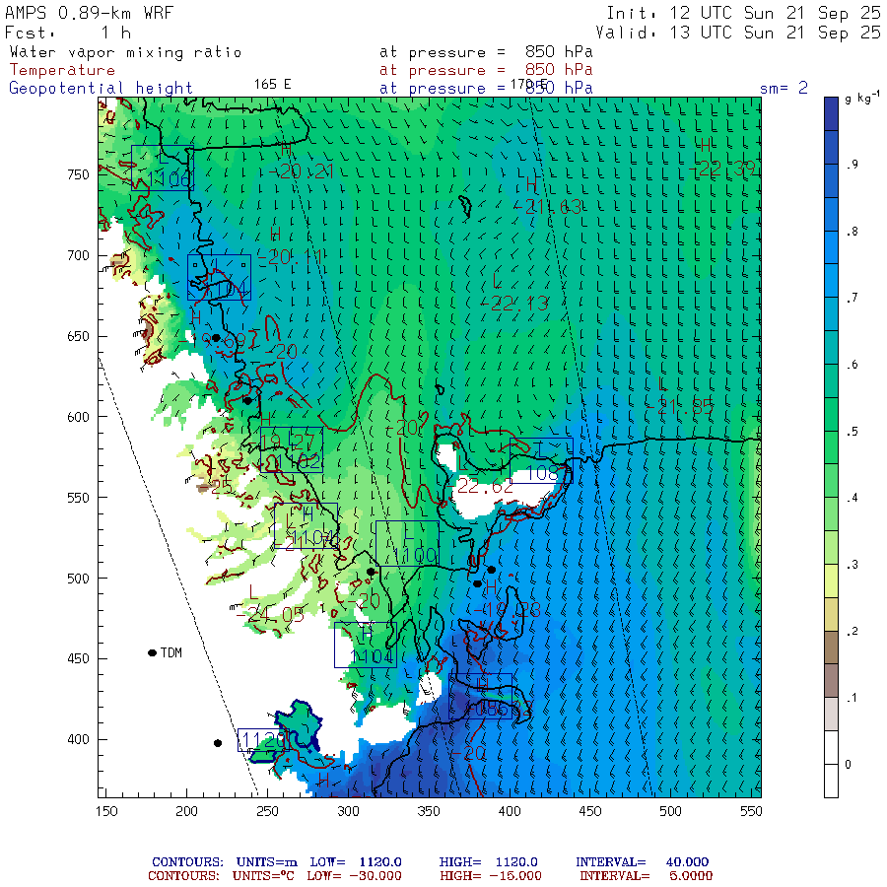Click the black 'at pressure = 850 hPa' text

pyautogui.click(x=486, y=52)
